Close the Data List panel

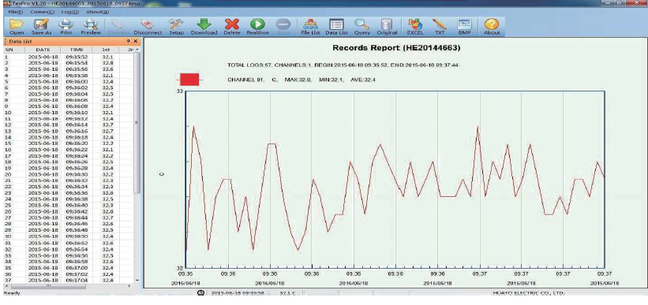136,41
